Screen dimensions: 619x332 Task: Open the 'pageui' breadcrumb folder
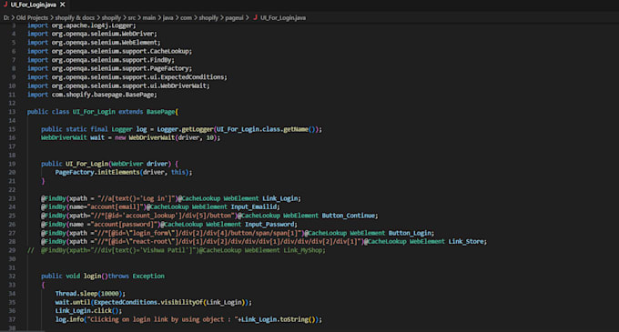click(235, 18)
